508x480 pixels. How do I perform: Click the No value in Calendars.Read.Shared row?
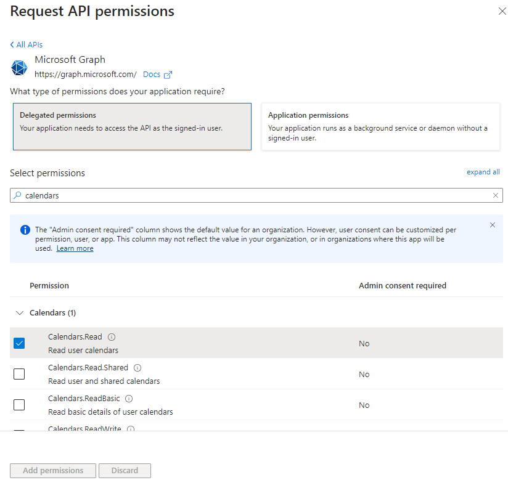click(x=364, y=375)
